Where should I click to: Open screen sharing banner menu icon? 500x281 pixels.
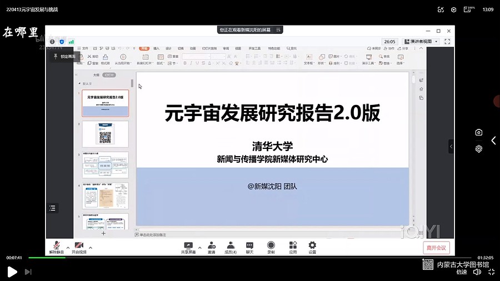click(278, 29)
